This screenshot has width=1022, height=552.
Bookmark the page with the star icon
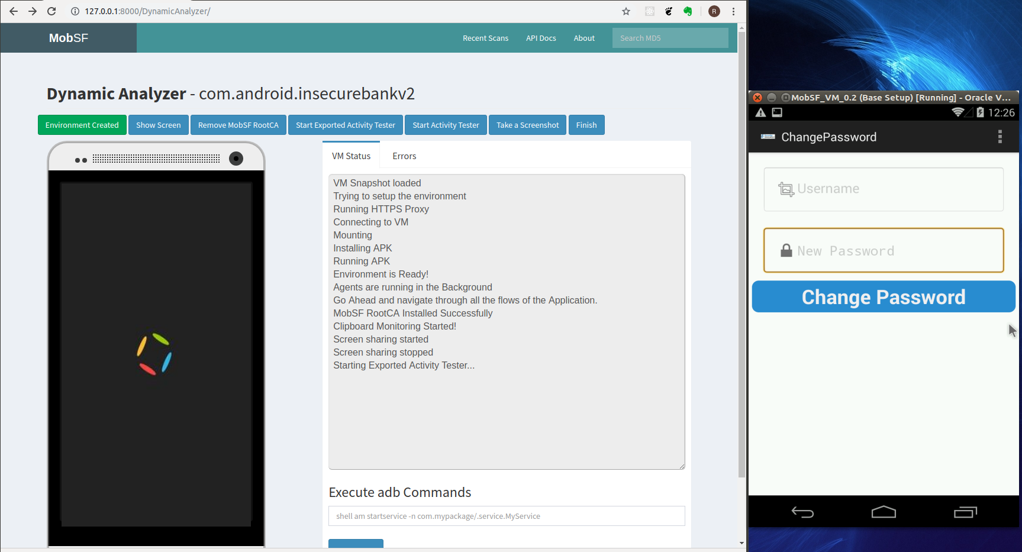[x=626, y=11]
